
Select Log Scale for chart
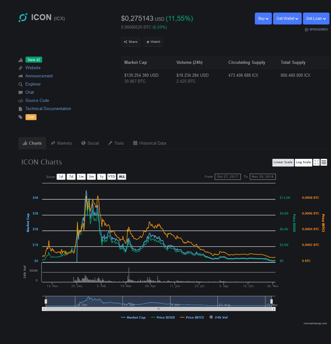coord(303,163)
